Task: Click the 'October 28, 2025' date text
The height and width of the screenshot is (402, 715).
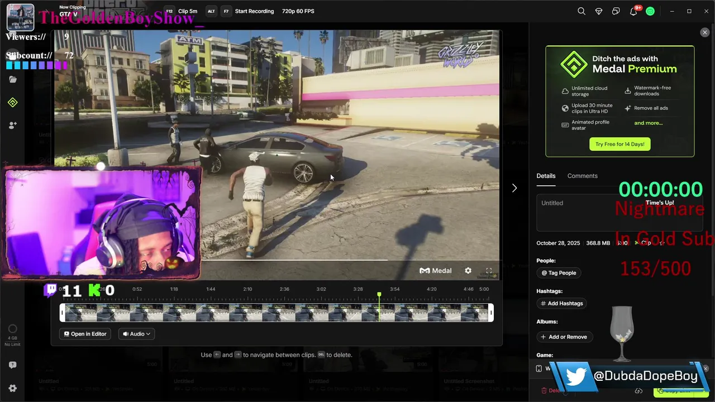Action: pyautogui.click(x=558, y=243)
